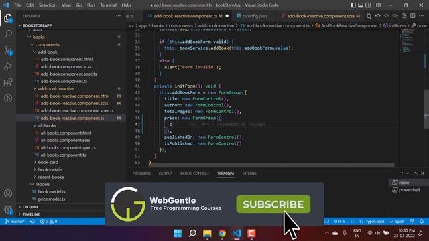Open editor More Actions ellipsis

(x=422, y=16)
